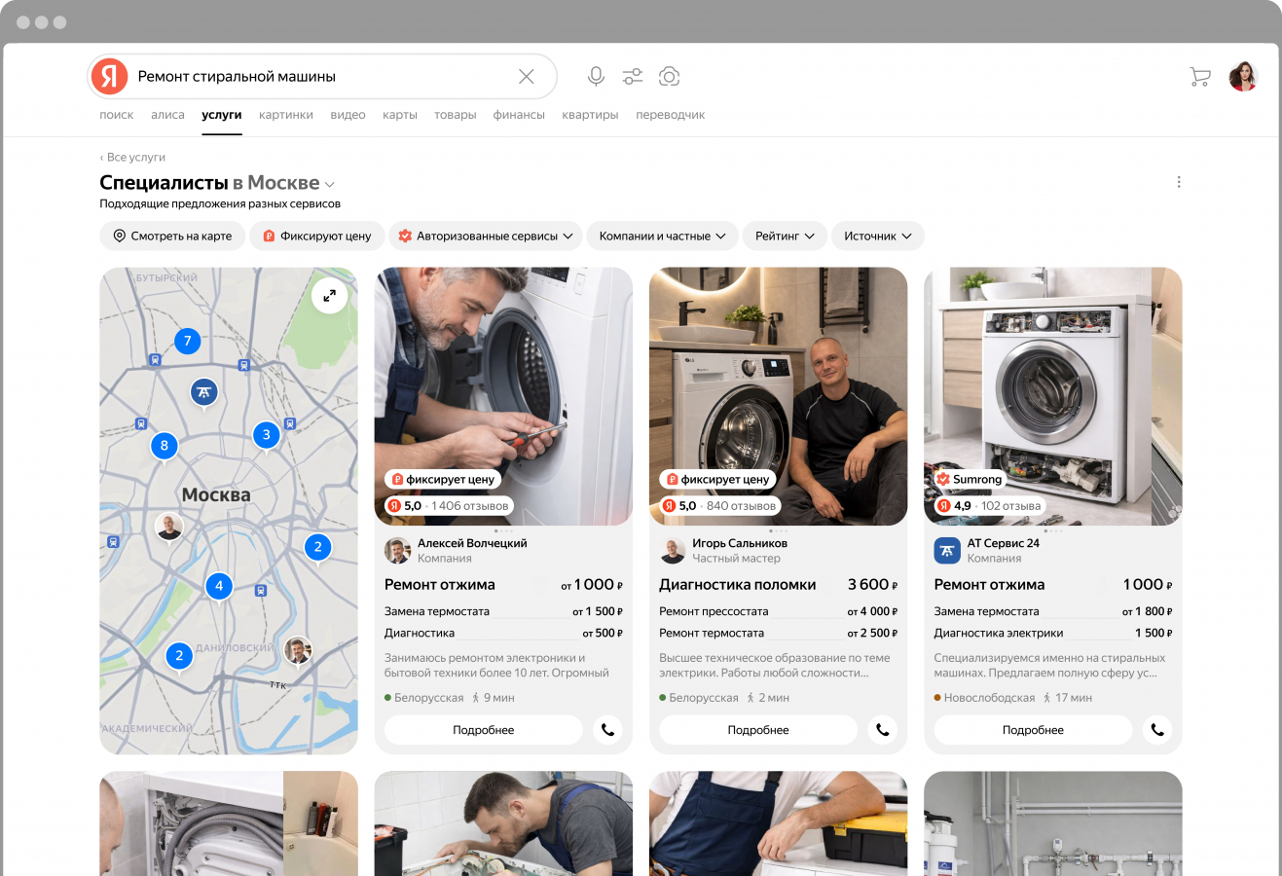The width and height of the screenshot is (1282, 876).
Task: Expand the Компании и частные dropdown
Action: 662,236
